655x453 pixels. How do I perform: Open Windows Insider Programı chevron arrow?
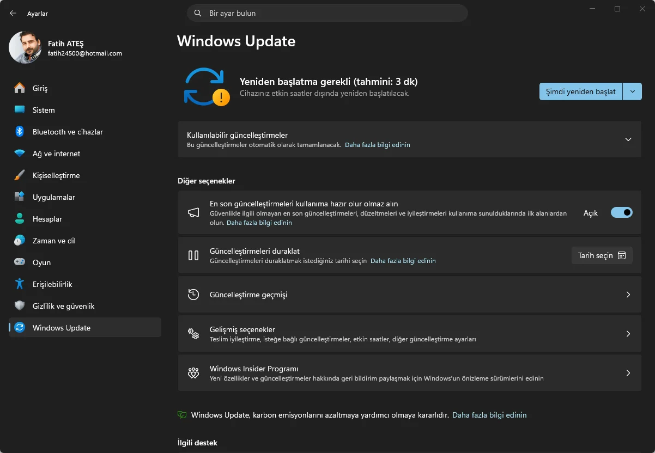(x=628, y=373)
